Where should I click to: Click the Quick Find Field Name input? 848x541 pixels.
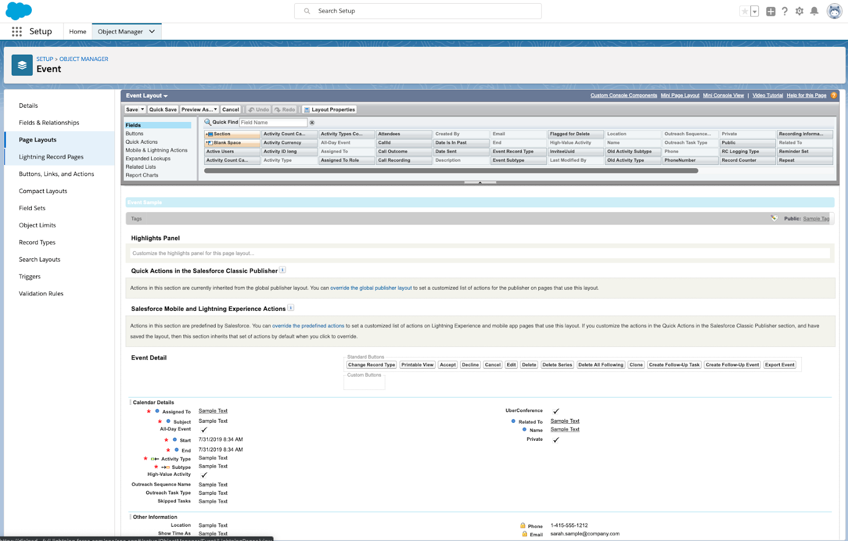coord(273,123)
